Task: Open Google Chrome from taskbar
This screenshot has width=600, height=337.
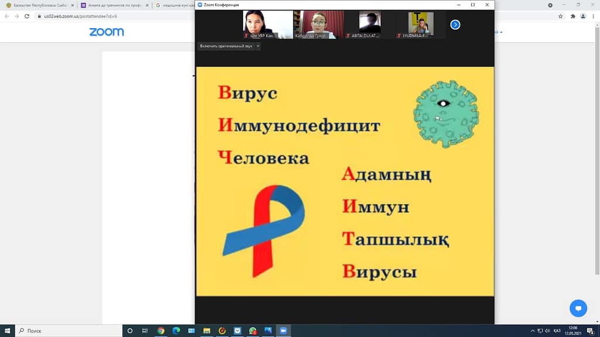Action: point(161,331)
